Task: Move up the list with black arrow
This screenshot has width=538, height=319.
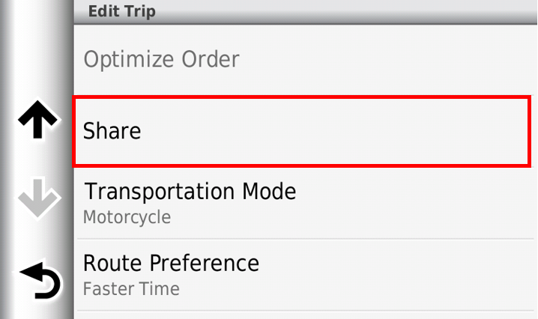Action: tap(37, 120)
